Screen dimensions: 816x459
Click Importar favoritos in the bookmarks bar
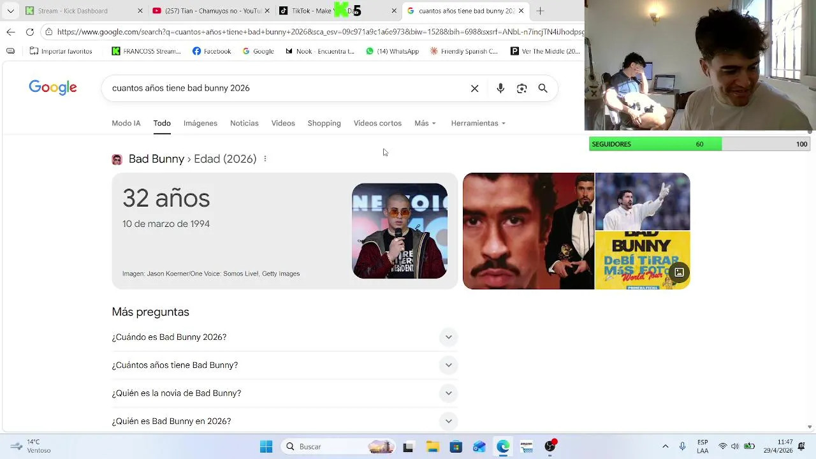click(61, 51)
